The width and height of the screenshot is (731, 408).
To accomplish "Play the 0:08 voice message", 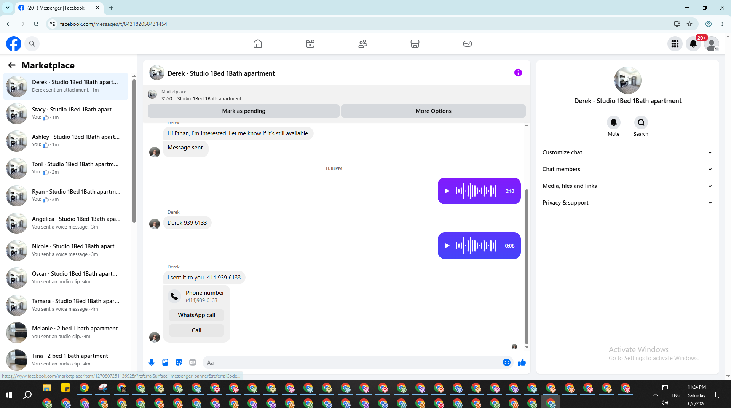I will click(447, 246).
